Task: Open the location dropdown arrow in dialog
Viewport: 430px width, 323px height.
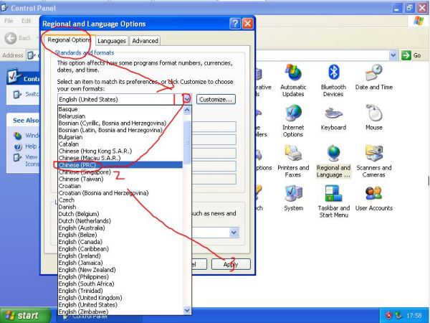Action: coord(234,233)
